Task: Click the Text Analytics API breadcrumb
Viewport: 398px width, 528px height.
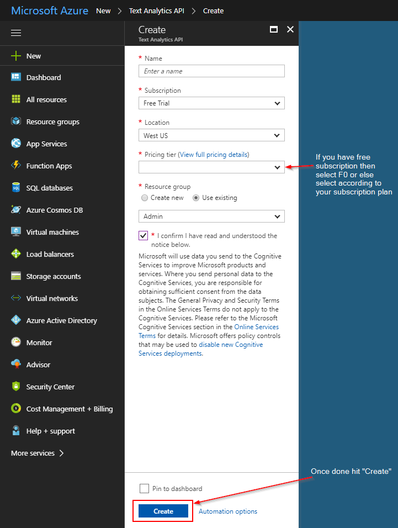Action: [x=157, y=10]
